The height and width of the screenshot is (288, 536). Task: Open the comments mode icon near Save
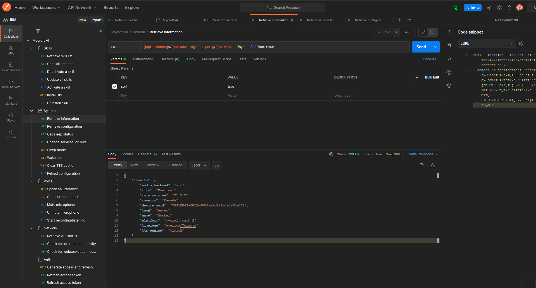point(432,32)
